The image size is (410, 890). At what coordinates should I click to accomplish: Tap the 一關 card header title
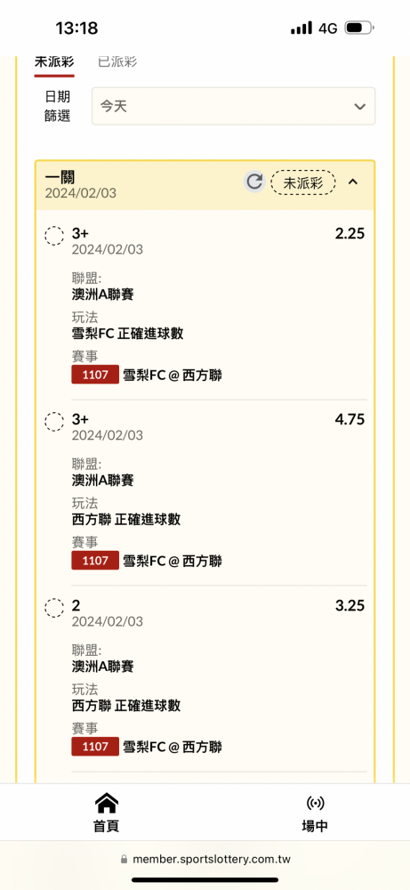[x=60, y=177]
